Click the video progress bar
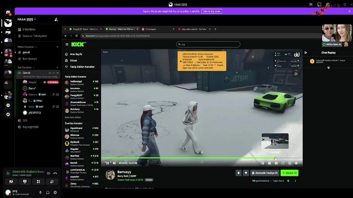 click(x=202, y=158)
